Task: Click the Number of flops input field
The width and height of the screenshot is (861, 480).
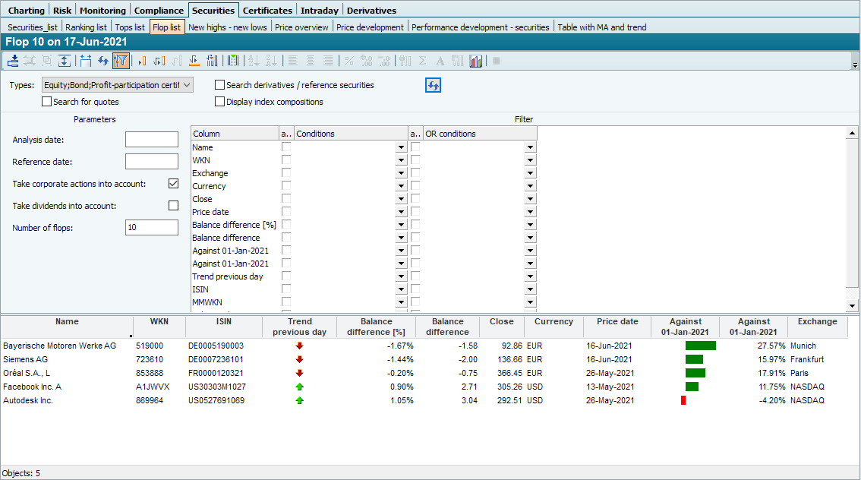Action: [x=151, y=227]
